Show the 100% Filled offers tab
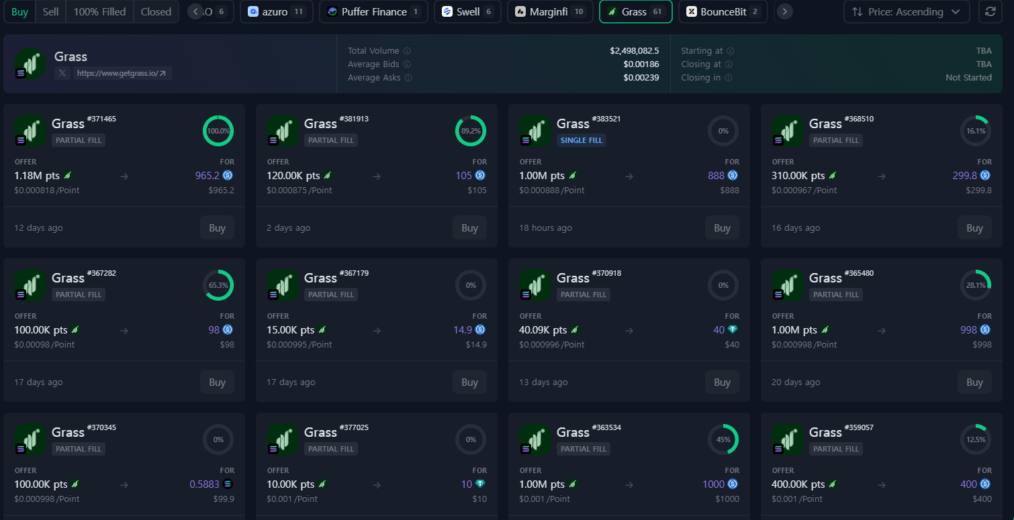The image size is (1014, 520). 99,11
